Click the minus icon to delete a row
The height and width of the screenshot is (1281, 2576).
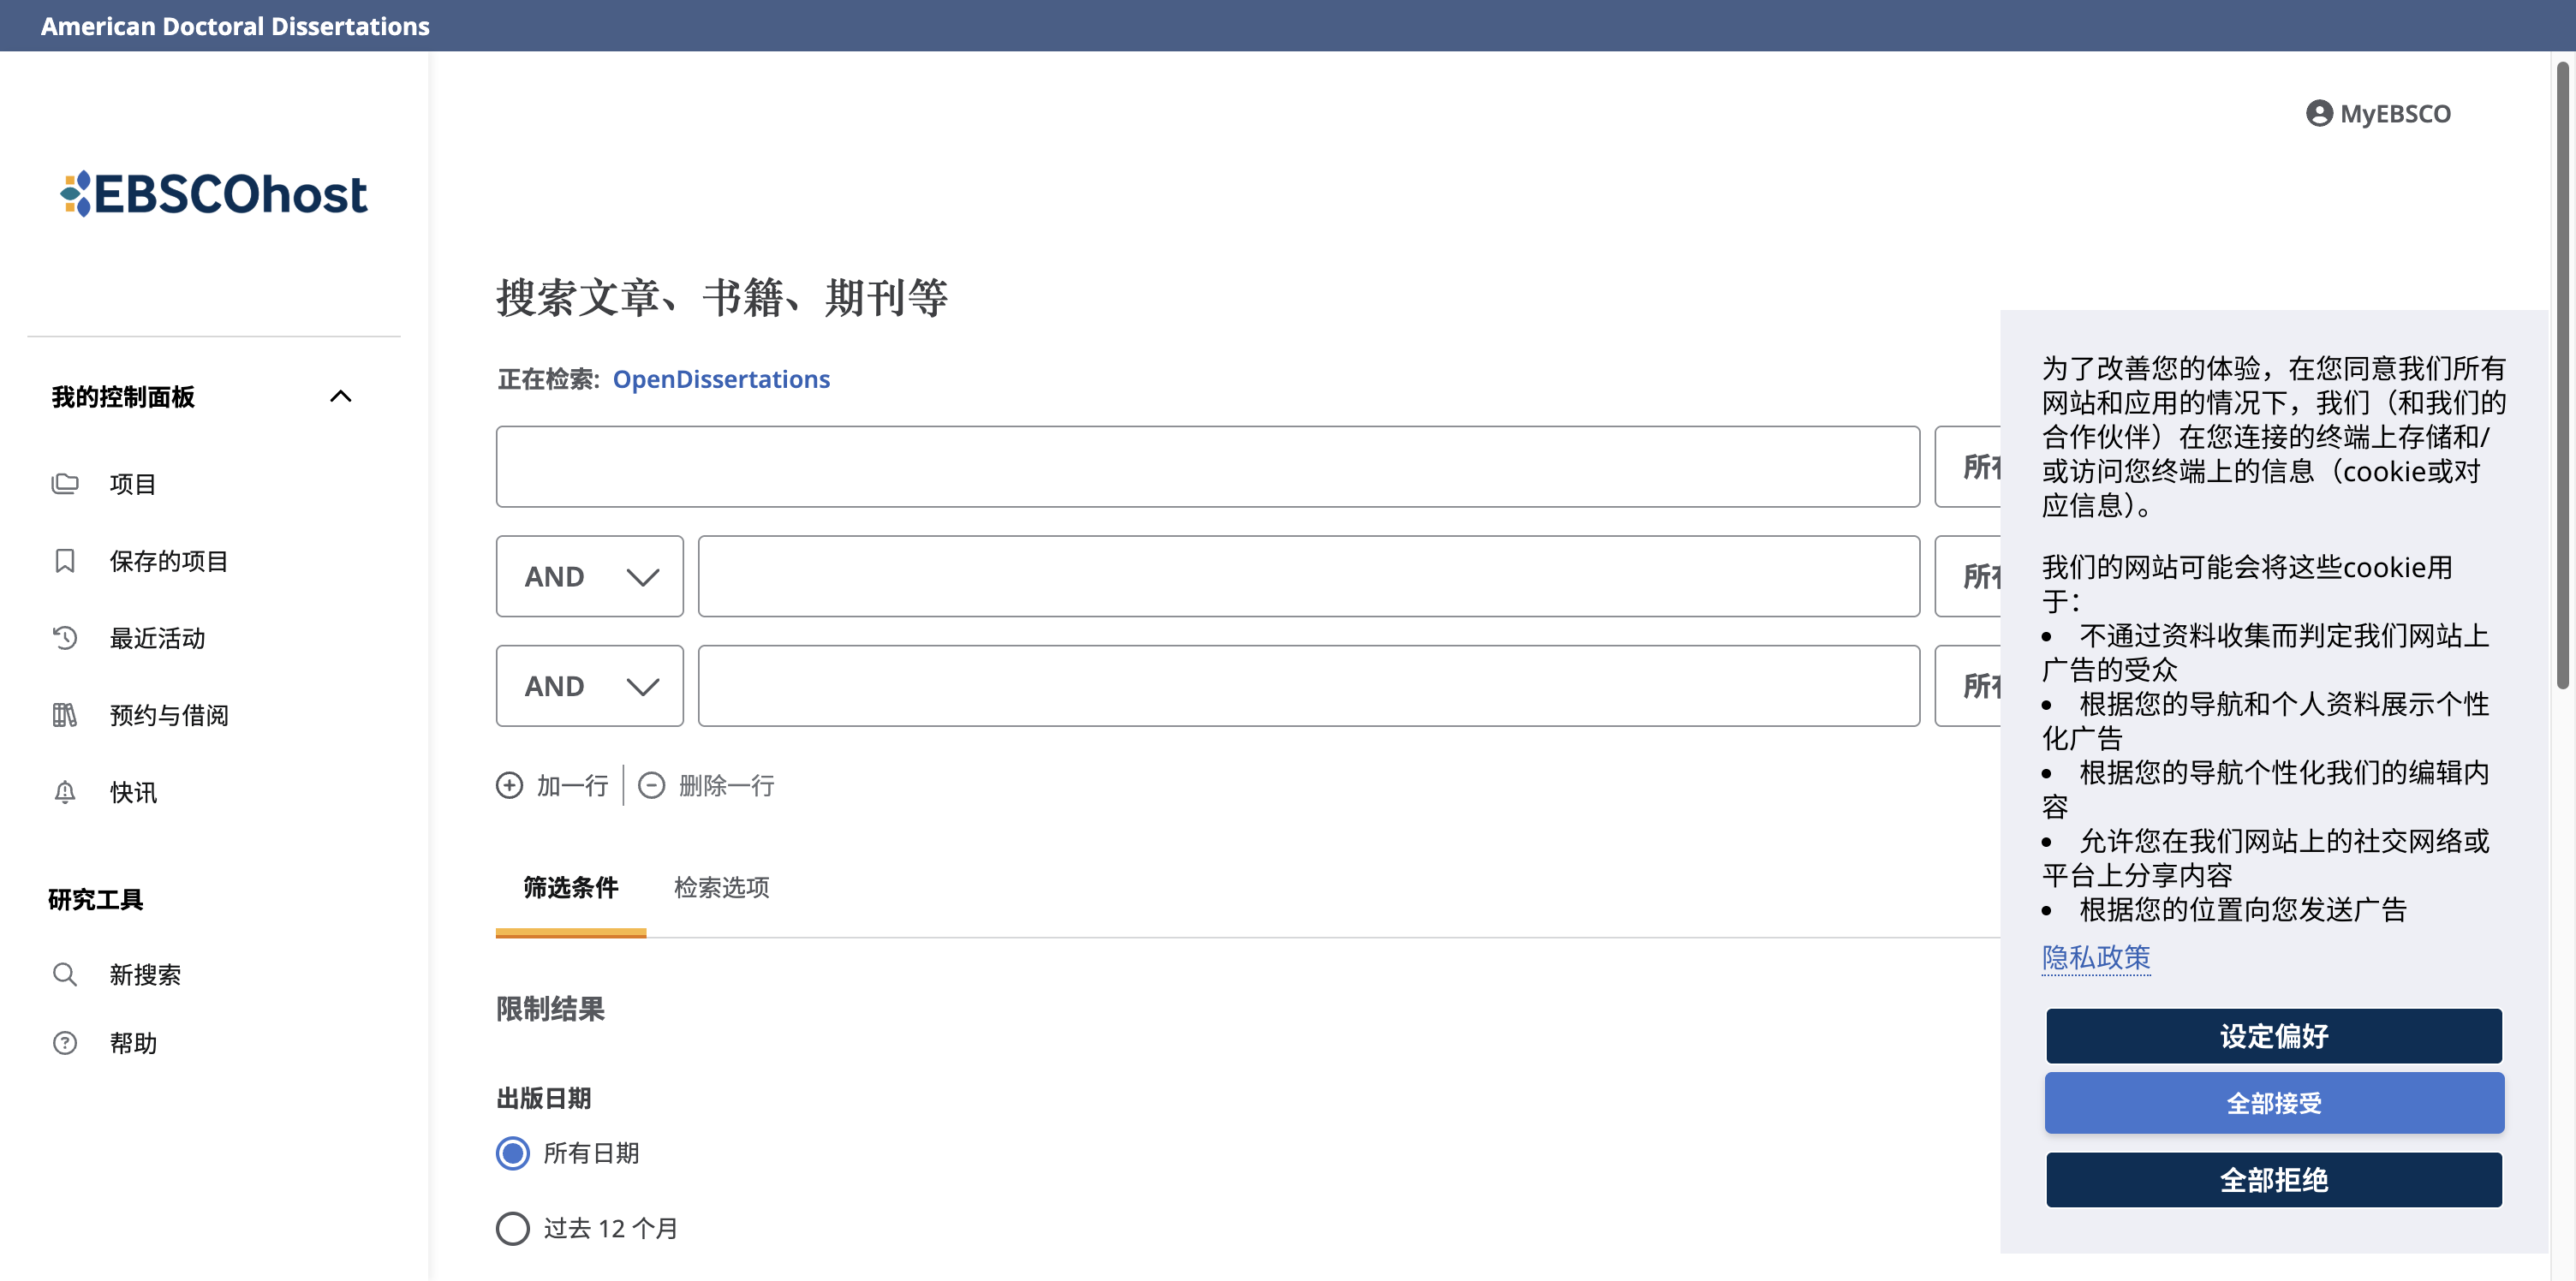(651, 785)
